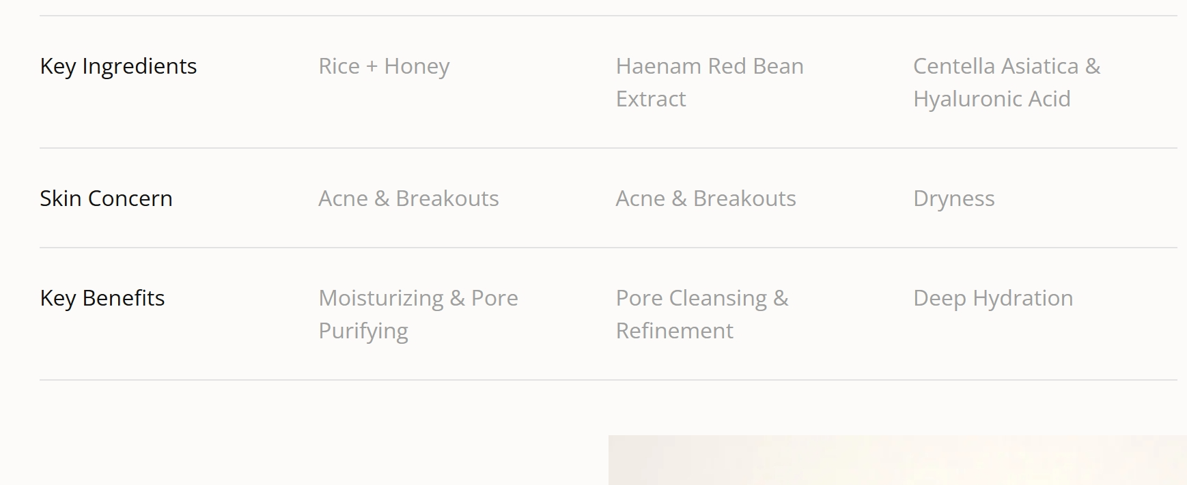Click Acne & Breakouts directly beside Skin Concern
The image size is (1187, 485).
pos(408,199)
